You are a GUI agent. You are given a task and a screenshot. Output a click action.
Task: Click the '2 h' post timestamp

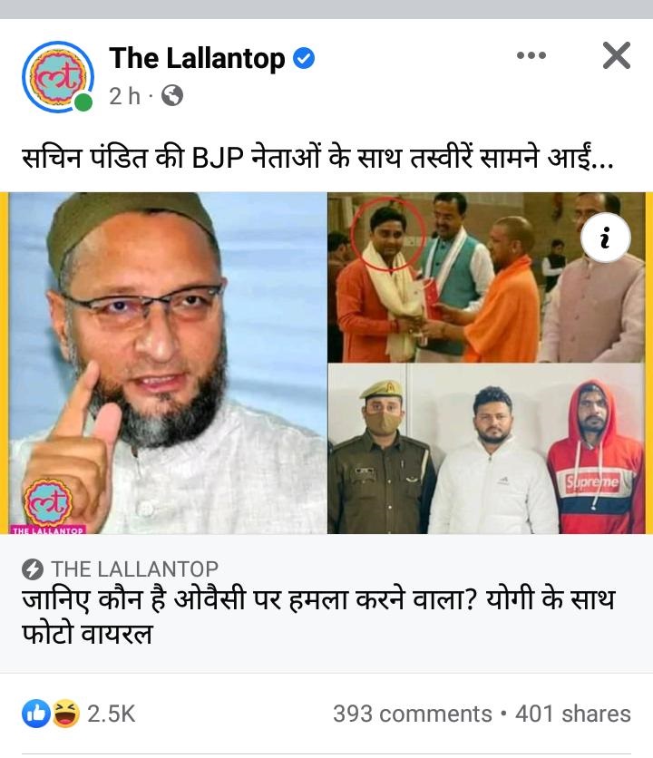coord(124,96)
